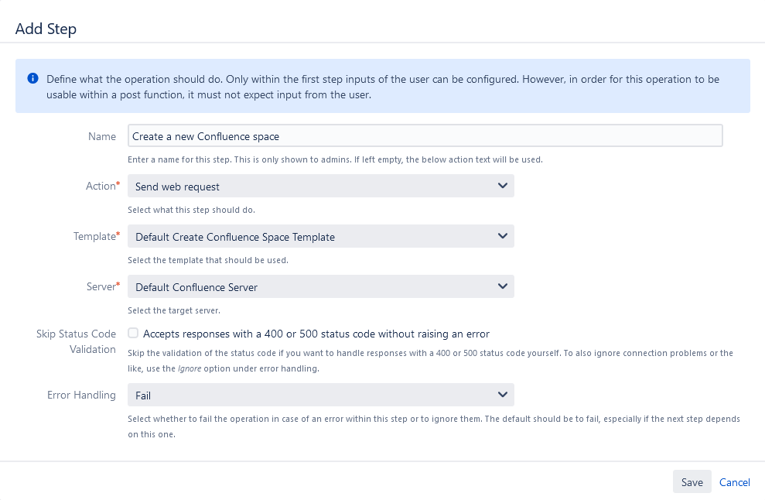Click the 'Accepts responses with a 400 or 500' label
This screenshot has width=765, height=500.
pos(316,334)
